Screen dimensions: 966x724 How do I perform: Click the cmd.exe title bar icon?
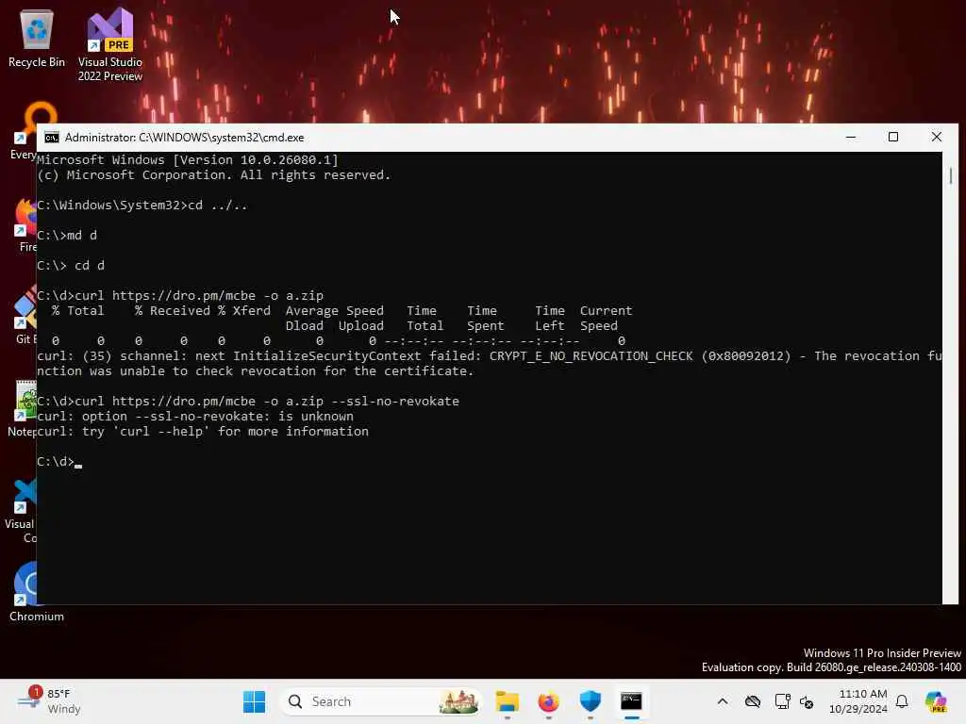(x=52, y=138)
